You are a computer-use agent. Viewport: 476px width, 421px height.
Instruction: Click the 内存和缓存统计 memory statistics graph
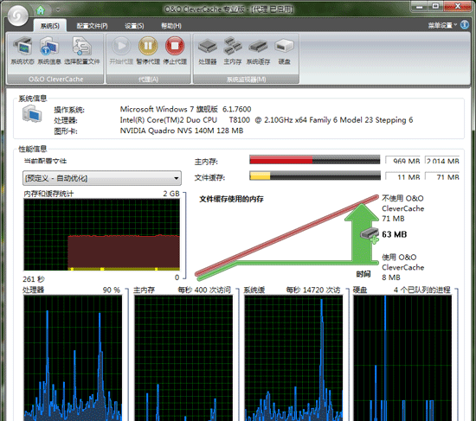tap(102, 235)
